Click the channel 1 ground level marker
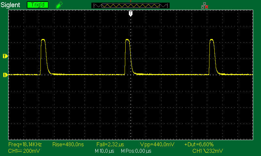 click(5, 75)
